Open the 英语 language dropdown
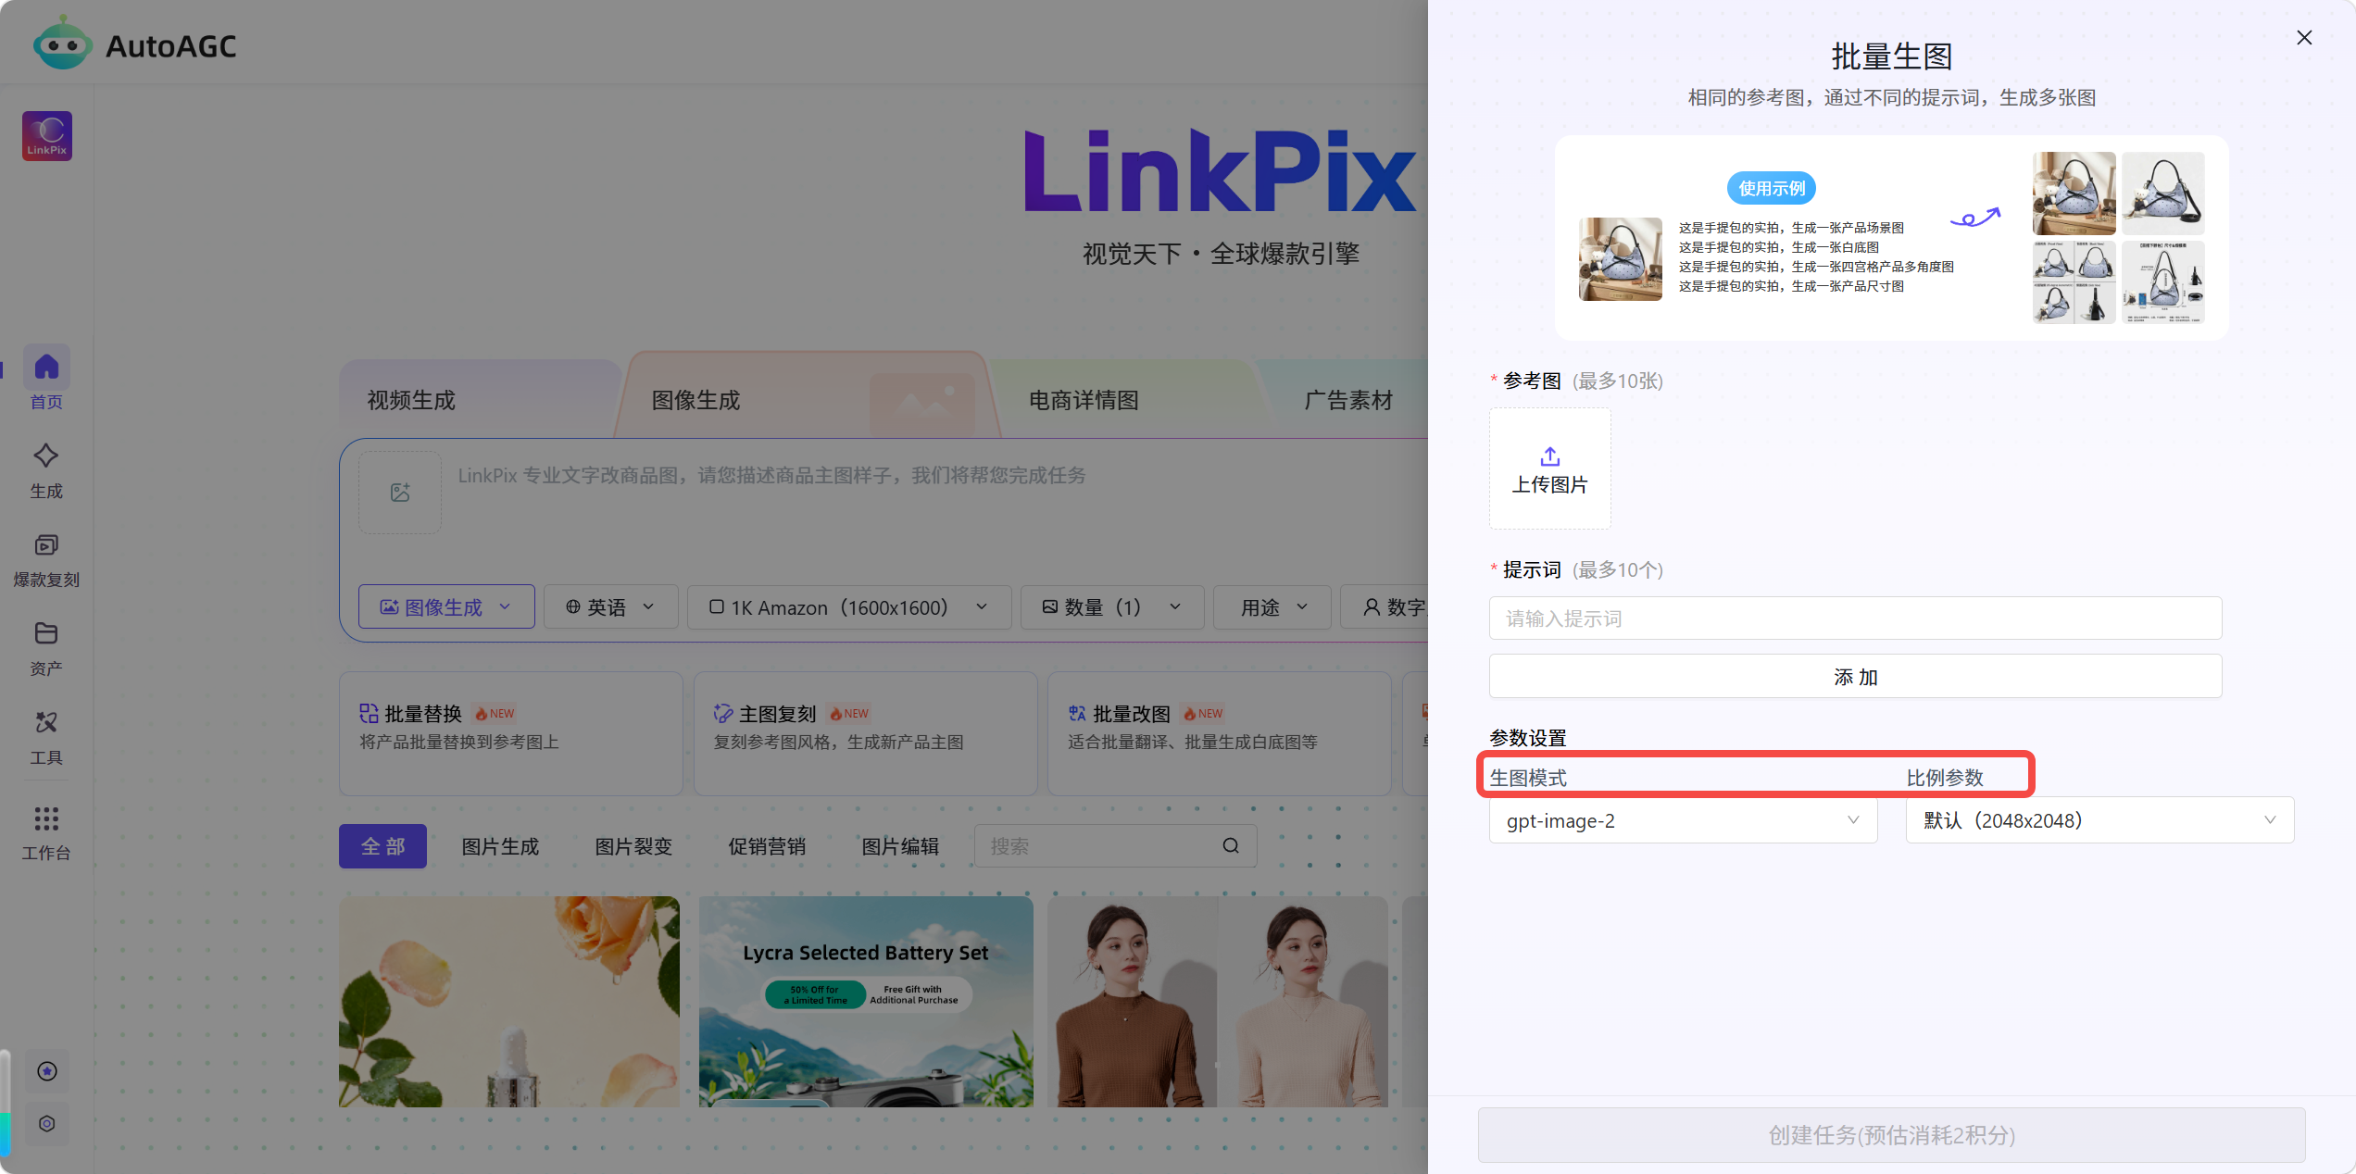 [x=610, y=606]
